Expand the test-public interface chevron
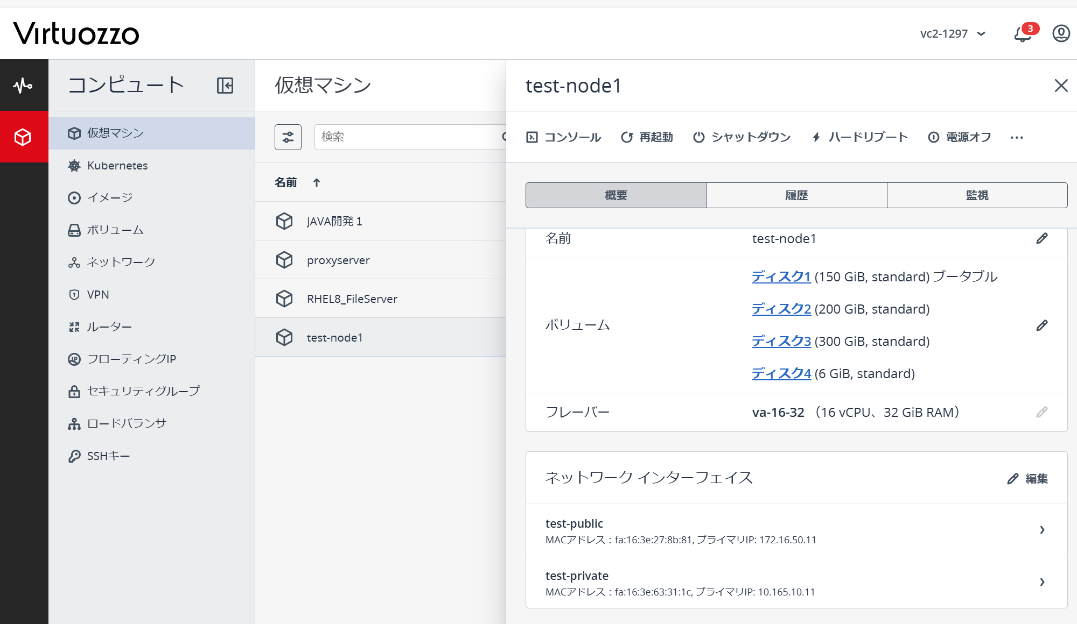The height and width of the screenshot is (624, 1077). coord(1042,530)
